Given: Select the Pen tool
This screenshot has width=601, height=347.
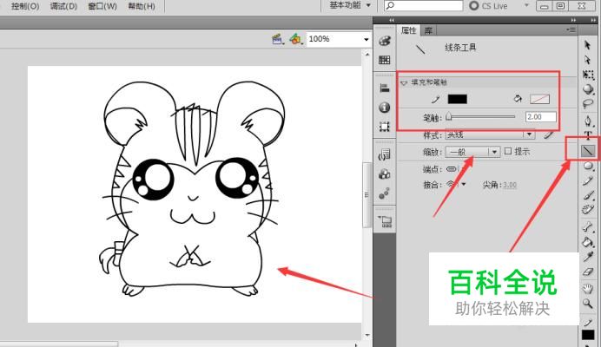Looking at the screenshot, I should 588,121.
